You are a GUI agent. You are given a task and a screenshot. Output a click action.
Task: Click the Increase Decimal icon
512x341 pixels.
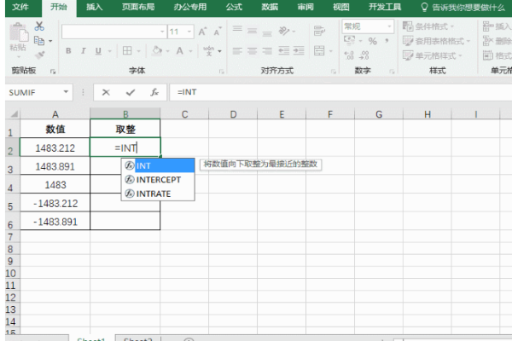tap(349, 55)
